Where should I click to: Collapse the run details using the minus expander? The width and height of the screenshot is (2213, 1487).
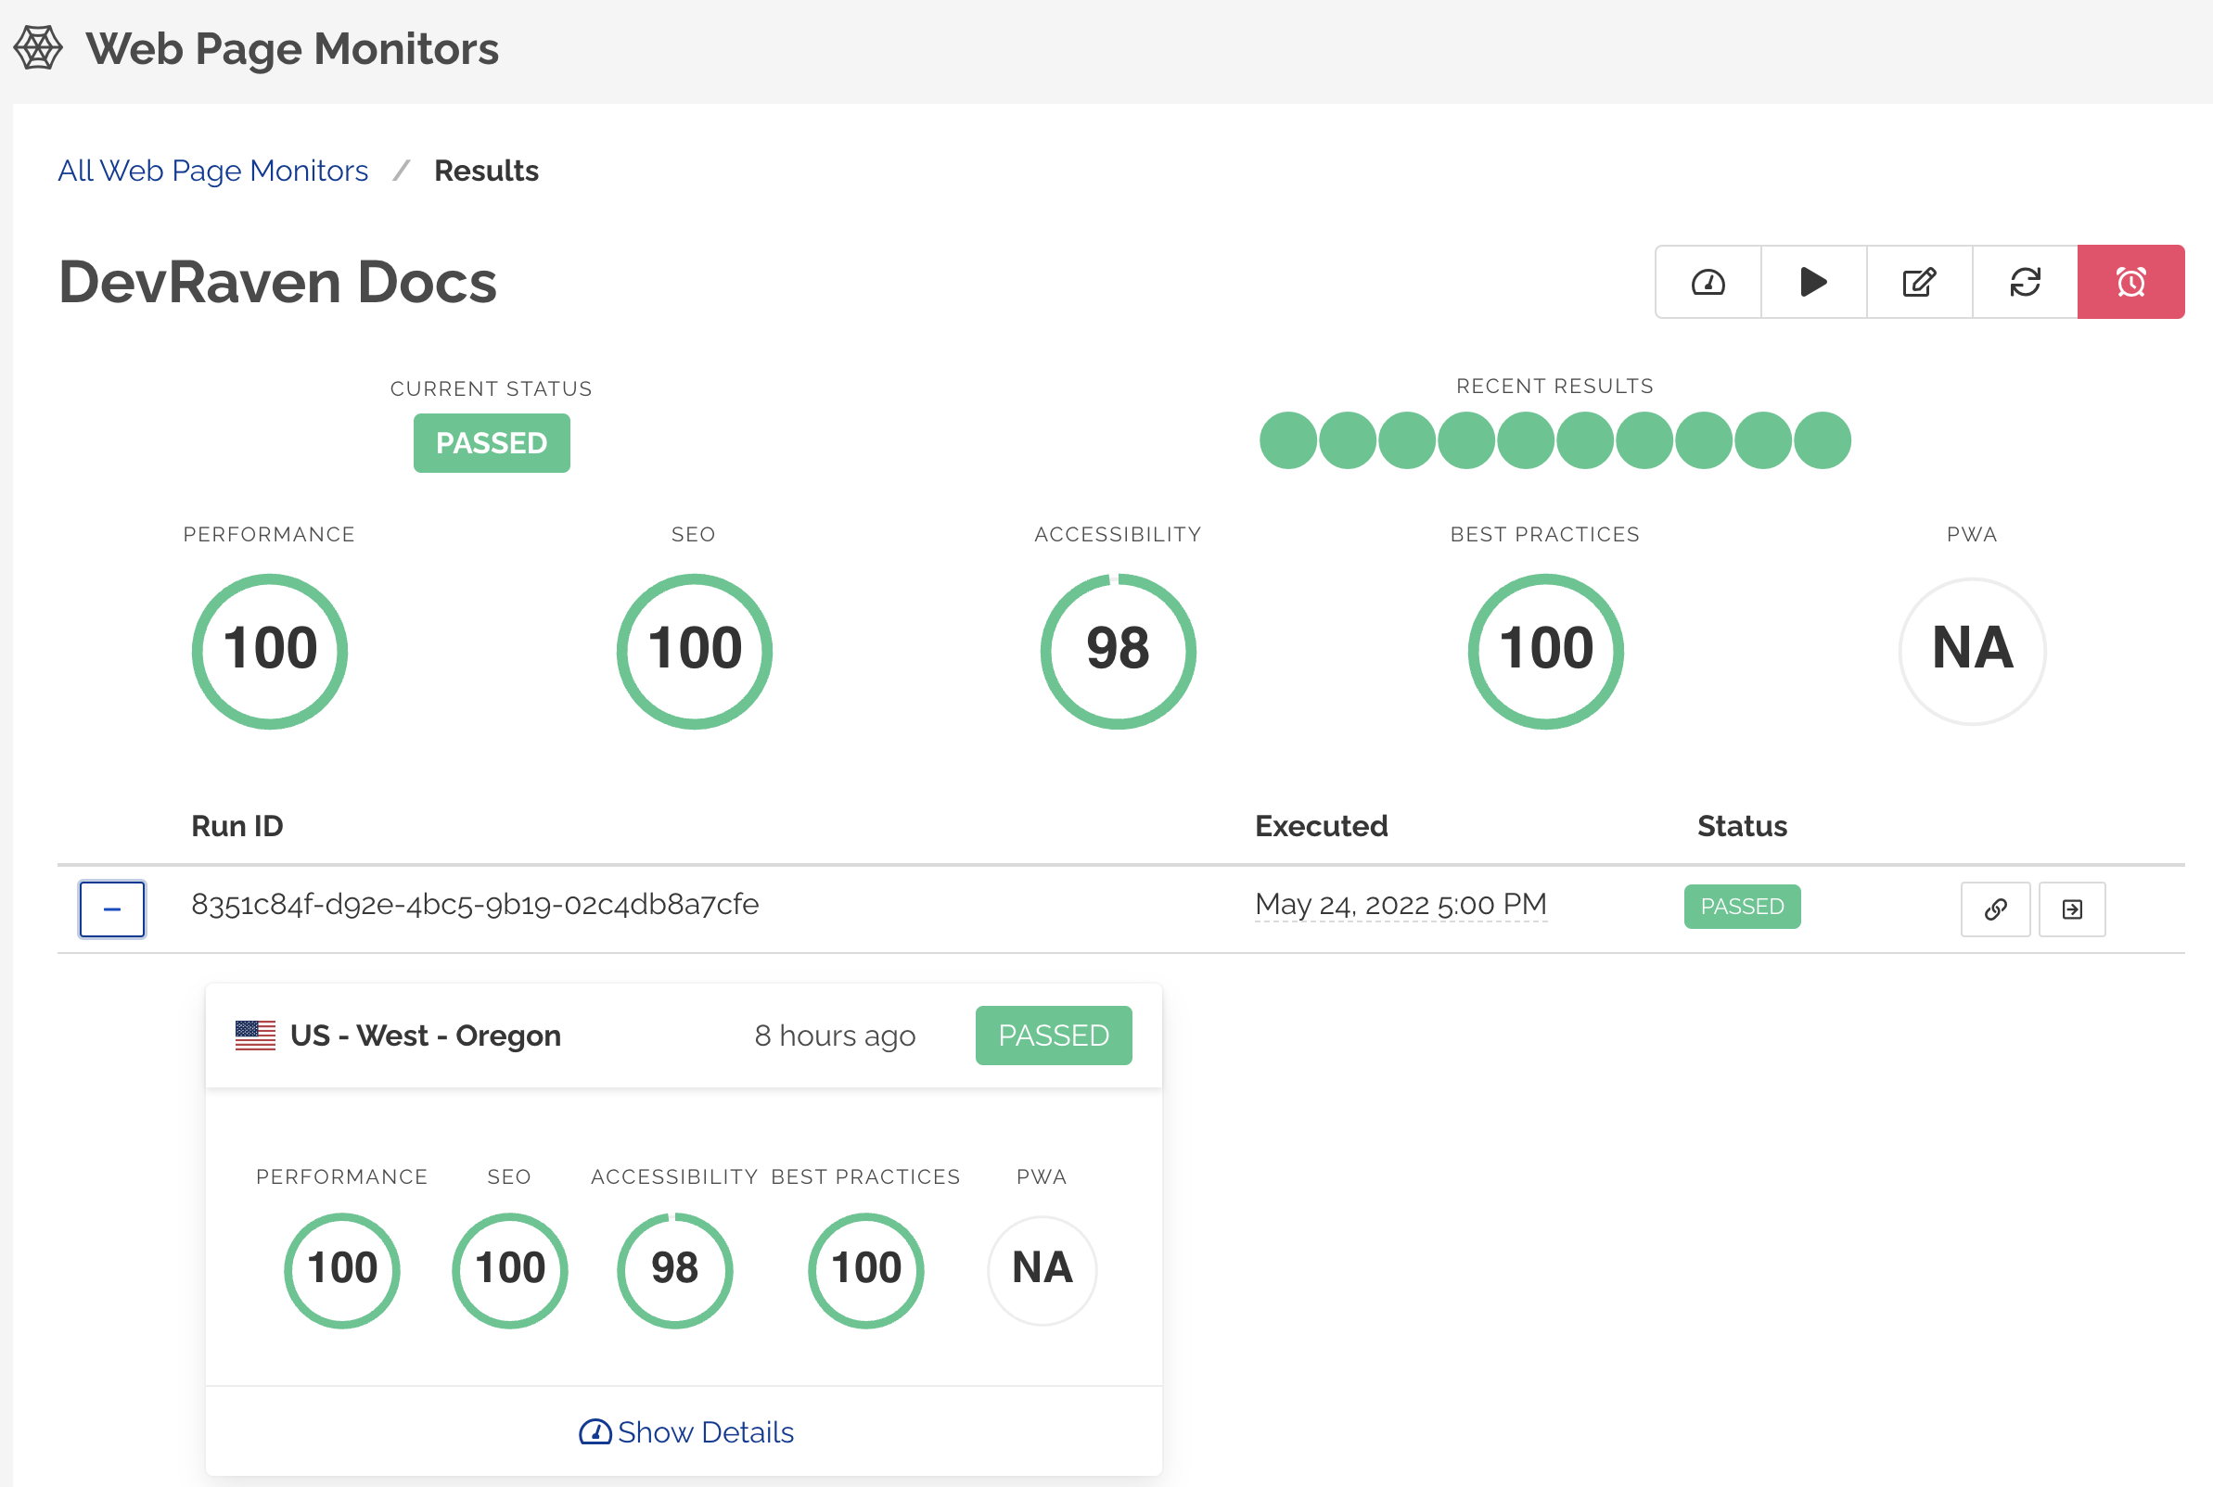(111, 909)
